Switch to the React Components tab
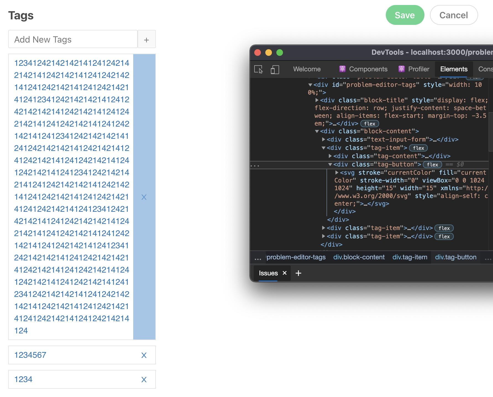This screenshot has height=397, width=493. point(363,69)
